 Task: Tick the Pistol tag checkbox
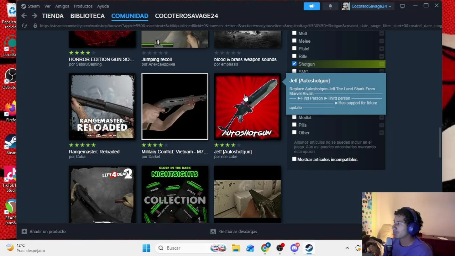click(x=294, y=48)
